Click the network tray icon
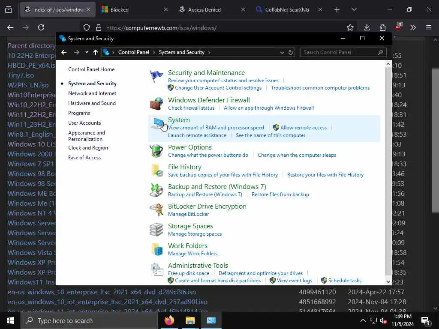The image size is (439, 329). click(x=373, y=320)
